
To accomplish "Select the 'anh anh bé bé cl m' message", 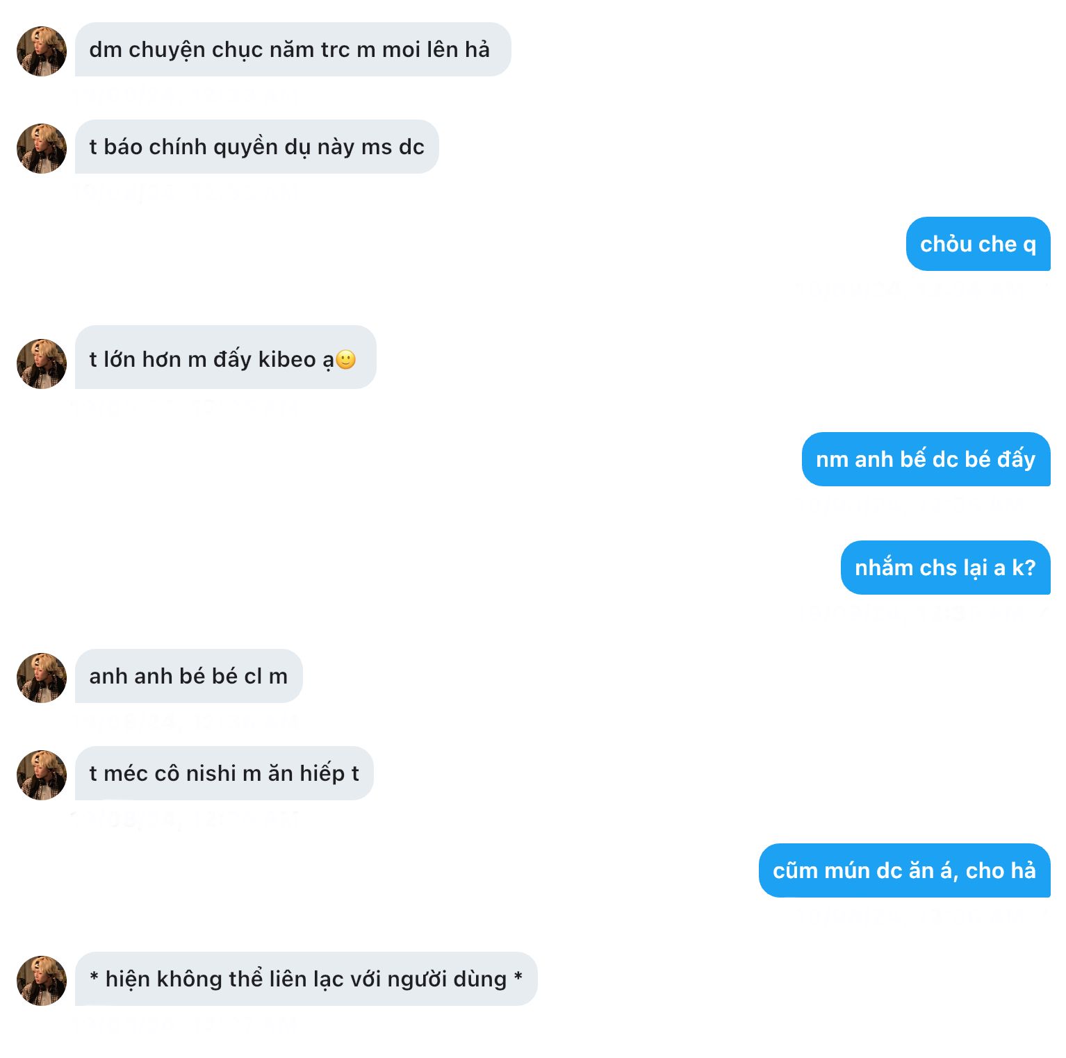I will coord(188,677).
